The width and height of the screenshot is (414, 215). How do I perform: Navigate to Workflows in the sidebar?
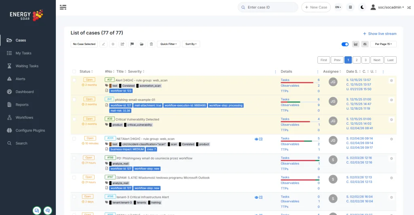[24, 117]
